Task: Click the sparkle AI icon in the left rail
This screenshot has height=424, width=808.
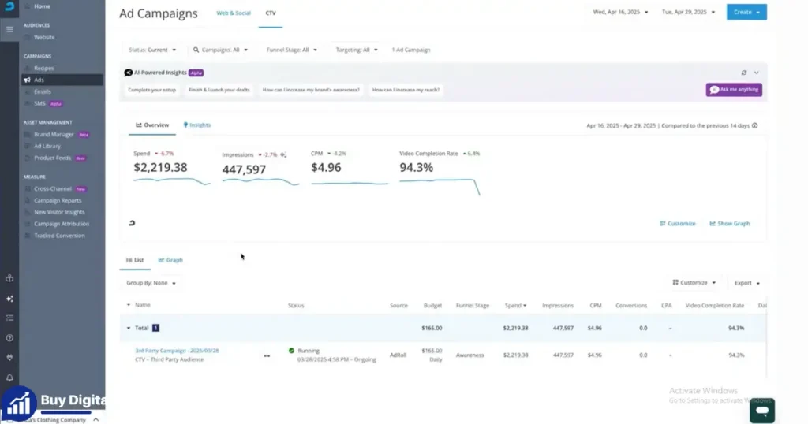Action: tap(9, 299)
